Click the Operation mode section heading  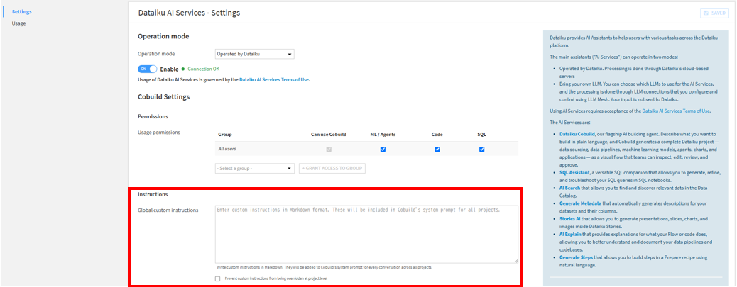coord(163,36)
